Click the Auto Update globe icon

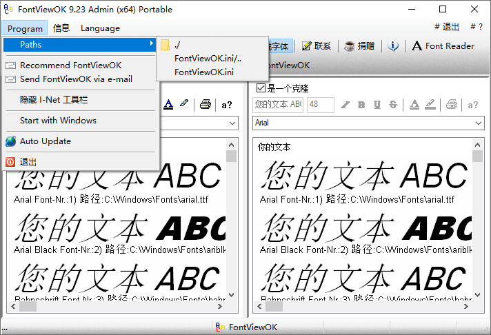coord(10,141)
